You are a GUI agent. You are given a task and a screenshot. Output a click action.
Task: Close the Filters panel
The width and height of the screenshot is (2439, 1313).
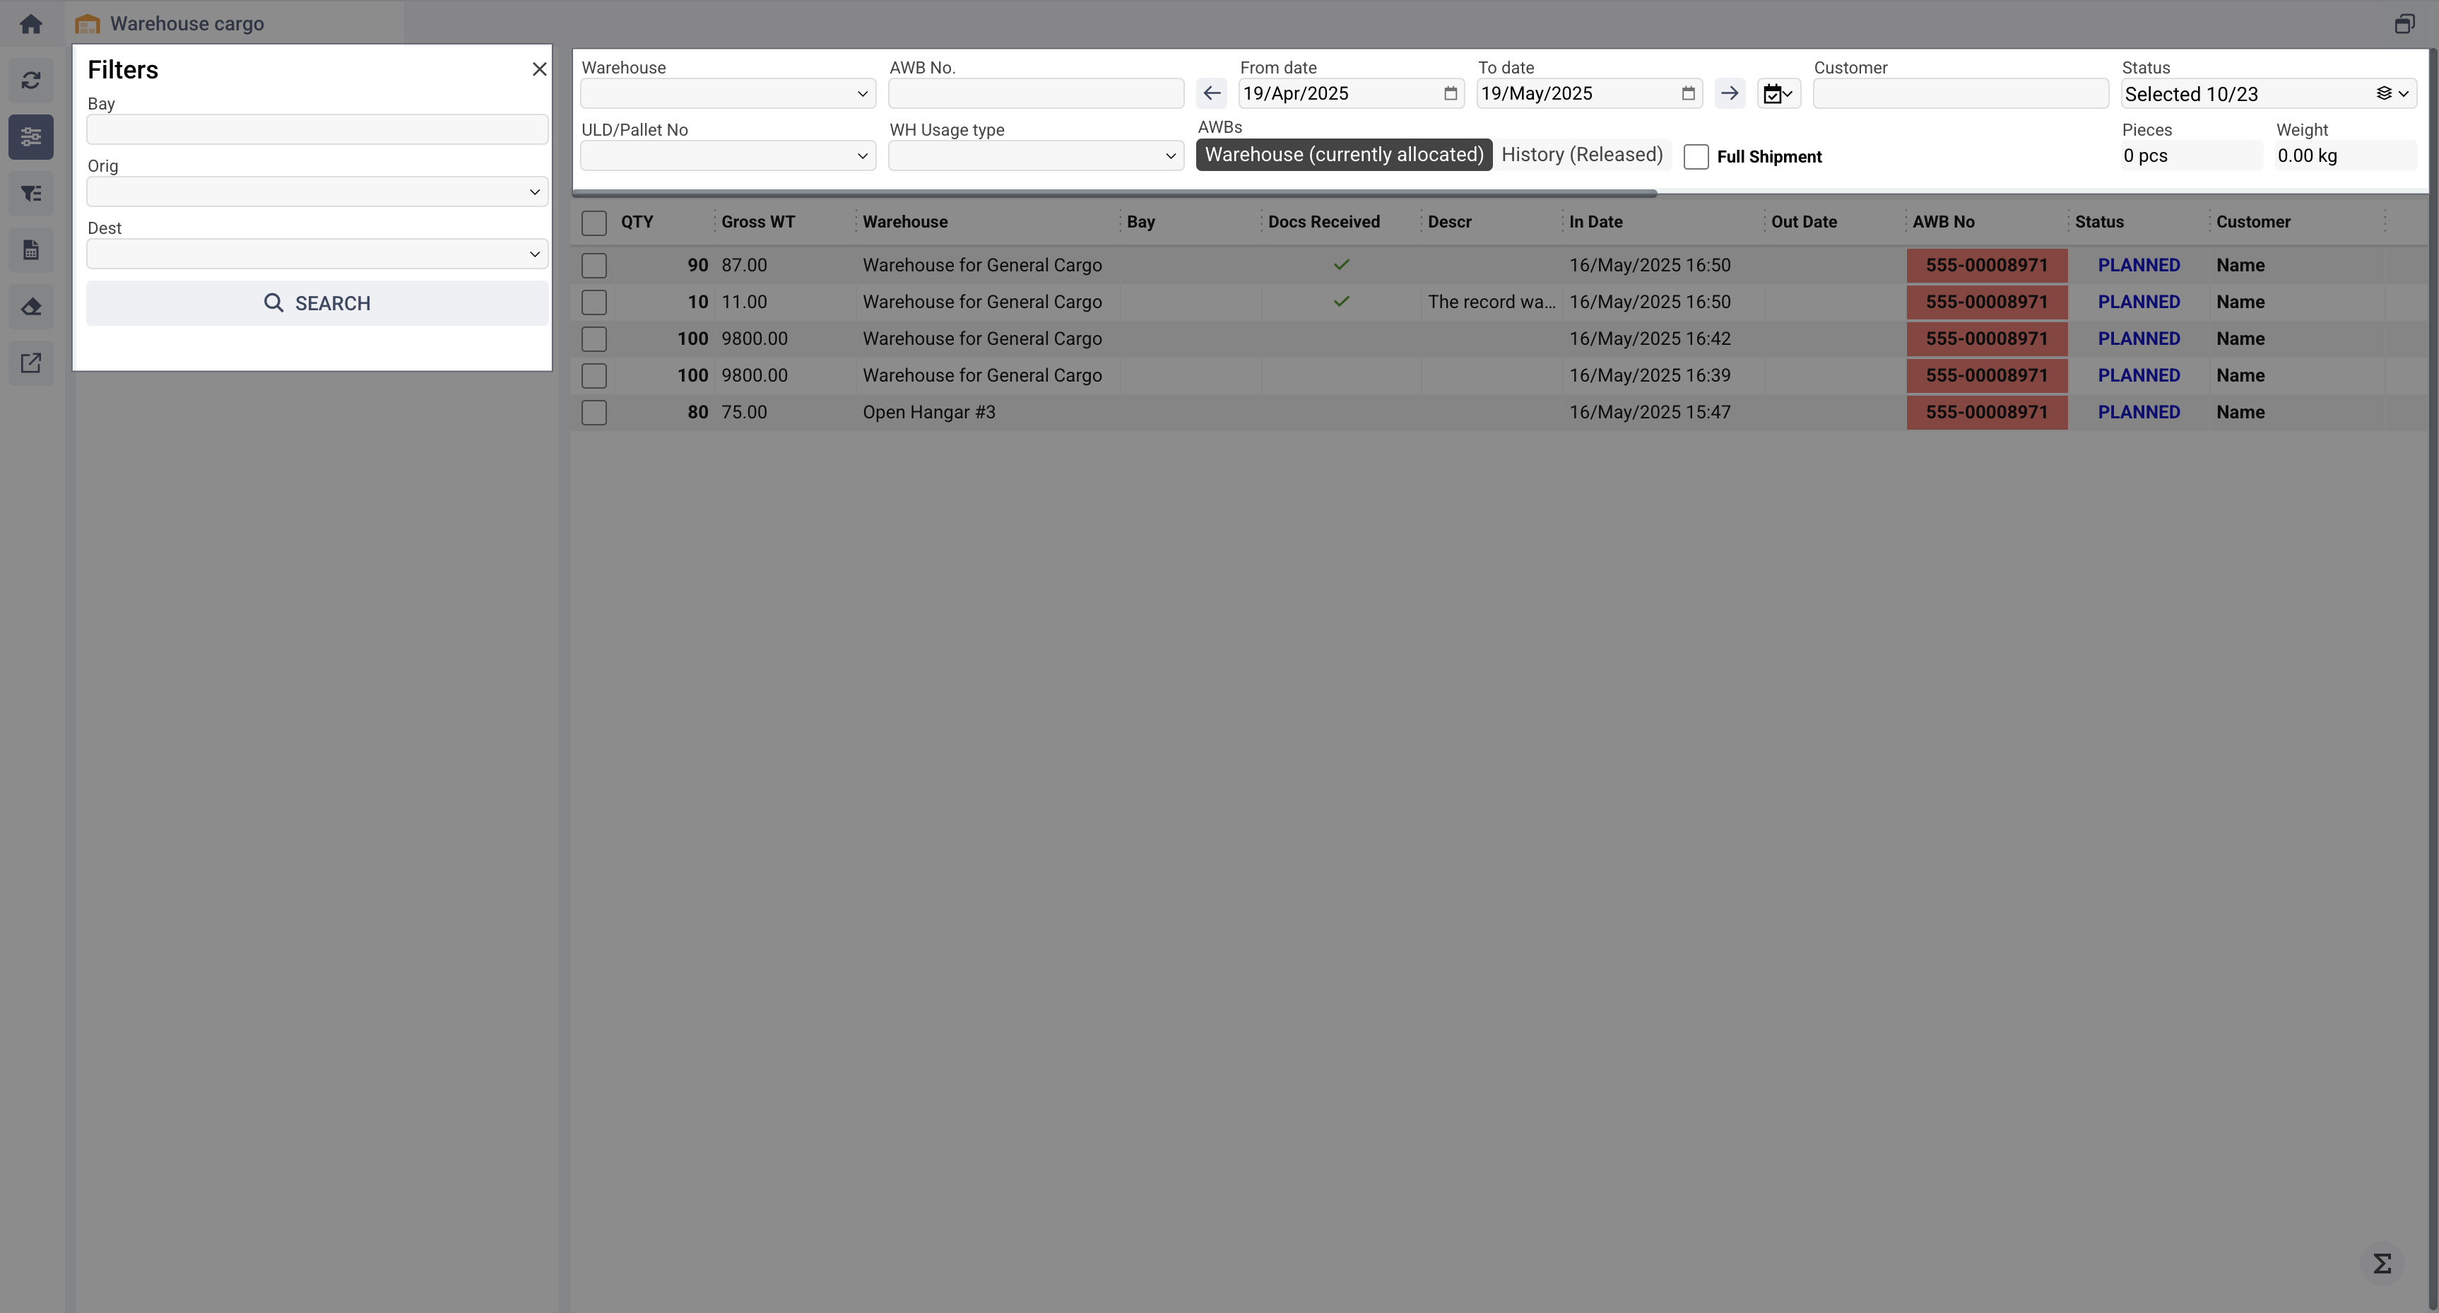tap(538, 69)
